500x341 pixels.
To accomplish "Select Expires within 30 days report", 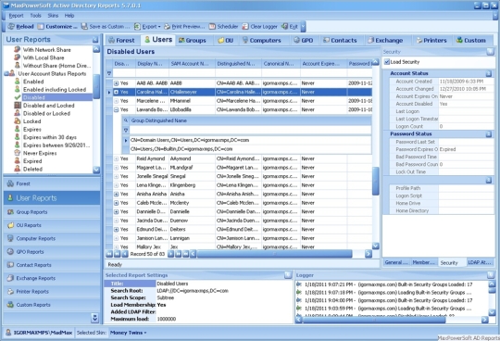I will coord(50,137).
